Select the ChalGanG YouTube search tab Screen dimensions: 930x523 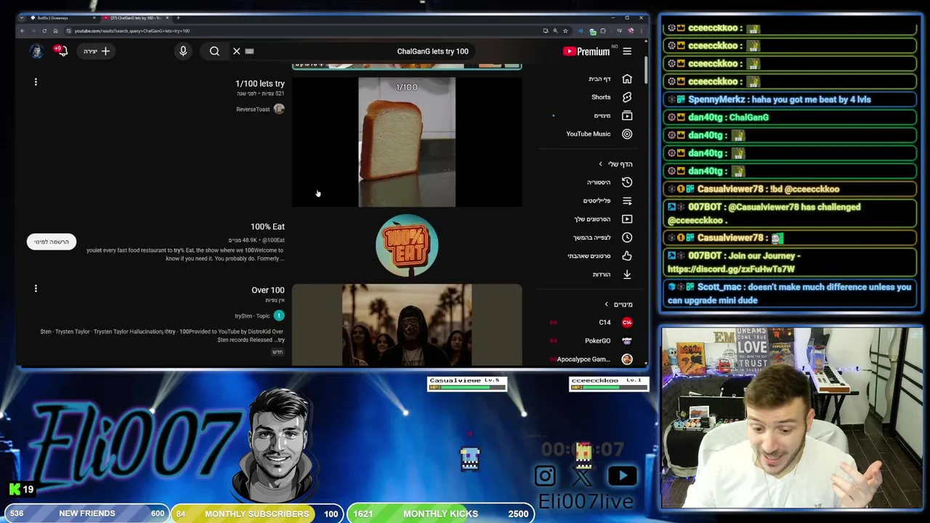tap(137, 17)
